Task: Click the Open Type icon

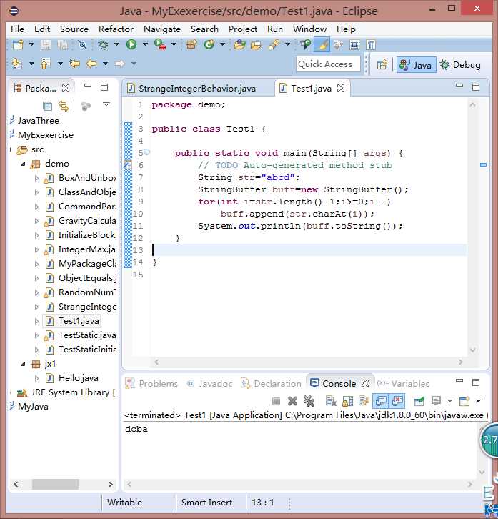Action: (x=239, y=44)
